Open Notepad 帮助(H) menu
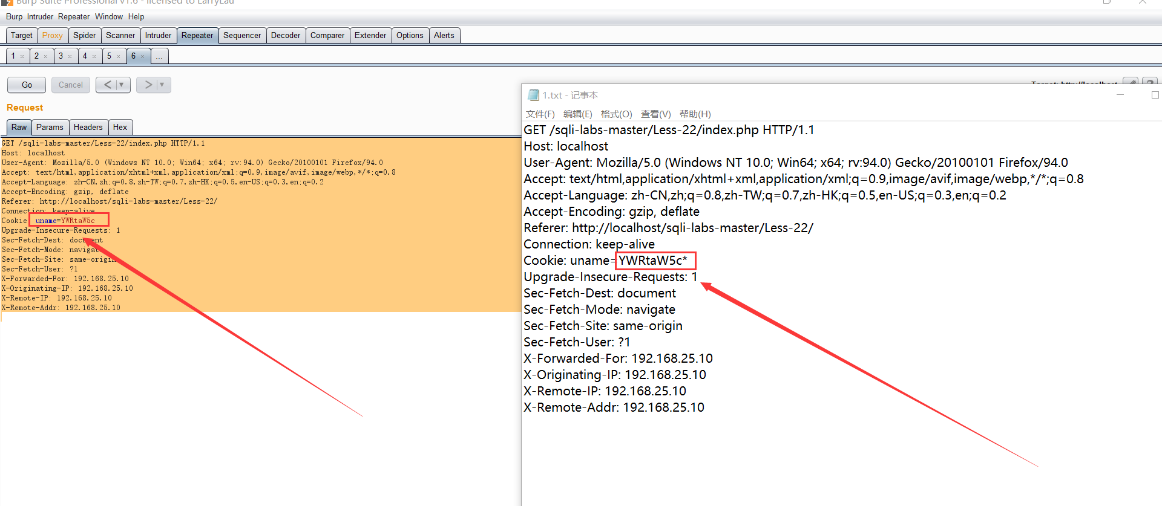Viewport: 1162px width, 506px height. [x=695, y=114]
